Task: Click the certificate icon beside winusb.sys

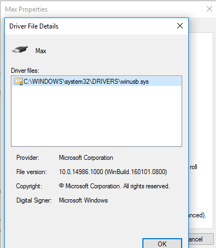Action: (19, 82)
